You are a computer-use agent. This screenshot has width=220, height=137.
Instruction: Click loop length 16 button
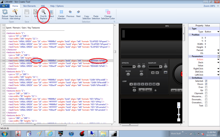click(x=150, y=84)
